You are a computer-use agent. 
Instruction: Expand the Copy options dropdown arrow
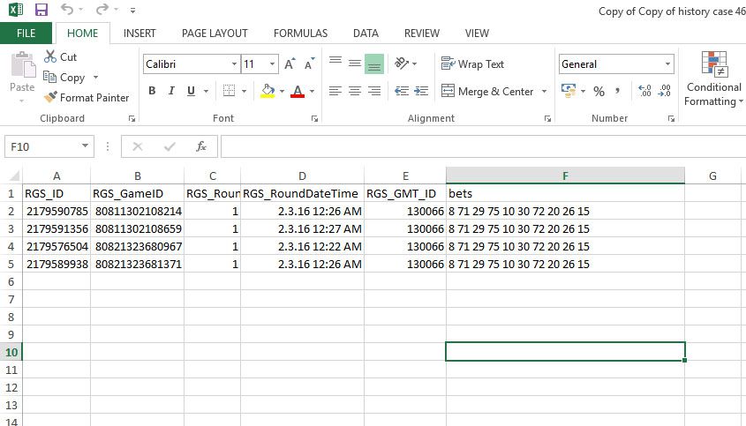click(95, 77)
